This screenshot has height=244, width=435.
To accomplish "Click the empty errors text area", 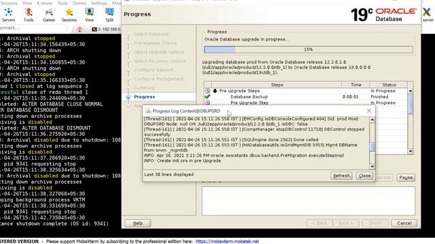I will (308, 201).
